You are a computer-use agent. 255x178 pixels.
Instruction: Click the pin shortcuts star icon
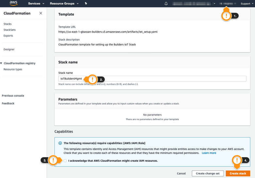pyautogui.click(x=86, y=3)
